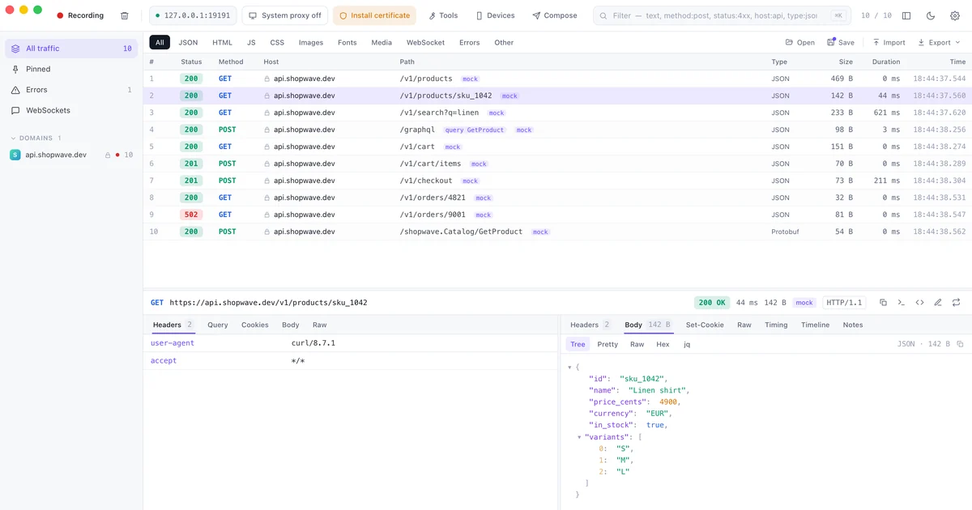Select WebSockets in sidebar
Image resolution: width=972 pixels, height=510 pixels.
(x=71, y=110)
